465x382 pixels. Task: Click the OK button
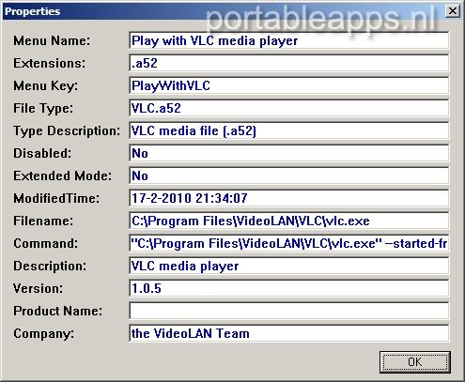tap(415, 362)
